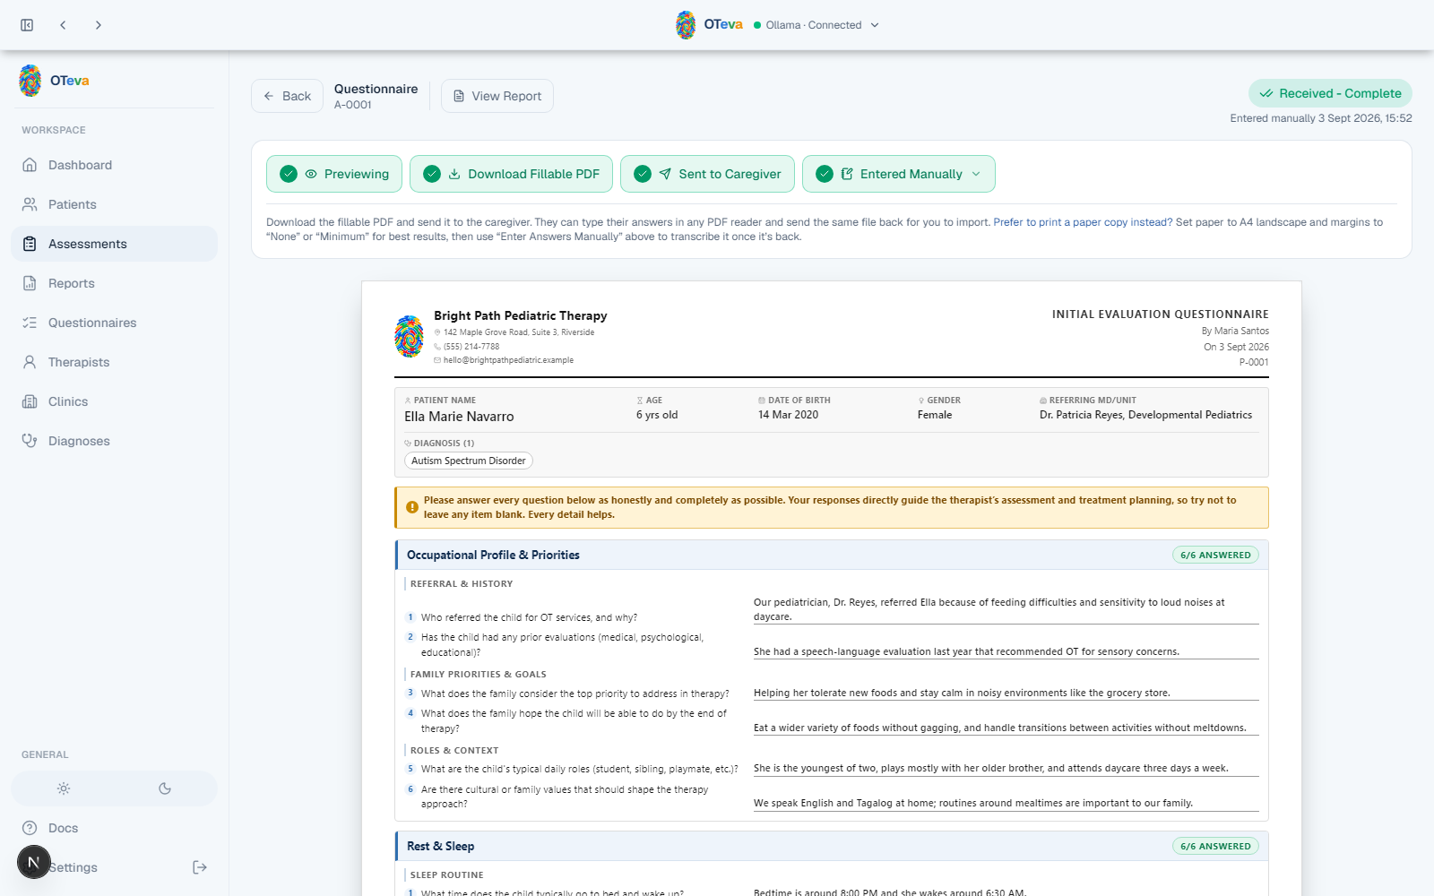
Task: Click the Sent to Caregiver step
Action: click(x=707, y=174)
